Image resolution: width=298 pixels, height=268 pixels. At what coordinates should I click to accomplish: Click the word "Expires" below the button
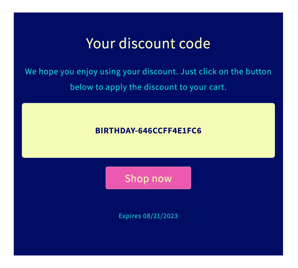130,216
